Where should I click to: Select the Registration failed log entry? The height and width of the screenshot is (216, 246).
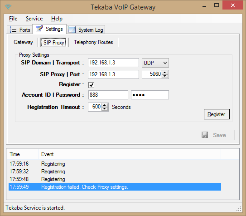pyautogui.click(x=115, y=187)
